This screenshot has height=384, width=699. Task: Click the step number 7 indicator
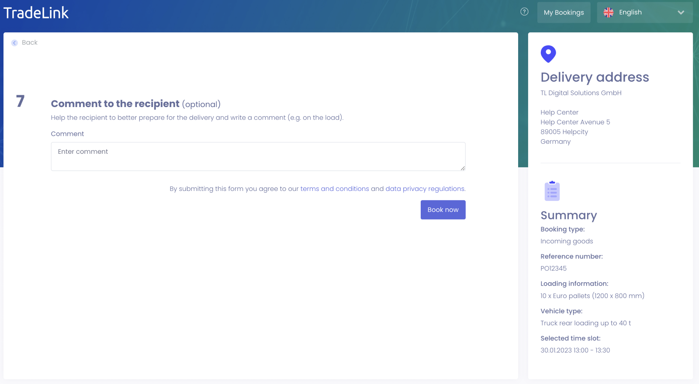coord(20,101)
